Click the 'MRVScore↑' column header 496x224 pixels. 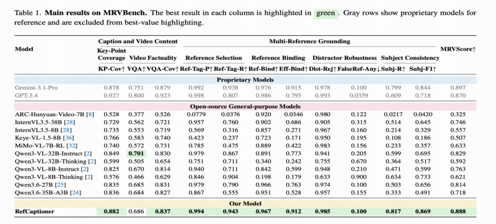[458, 49]
